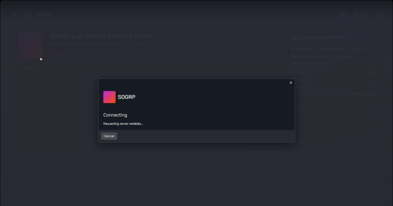Viewport: 393px width, 206px height.
Task: Click the player count icon under thumbnail
Action: 25,67
